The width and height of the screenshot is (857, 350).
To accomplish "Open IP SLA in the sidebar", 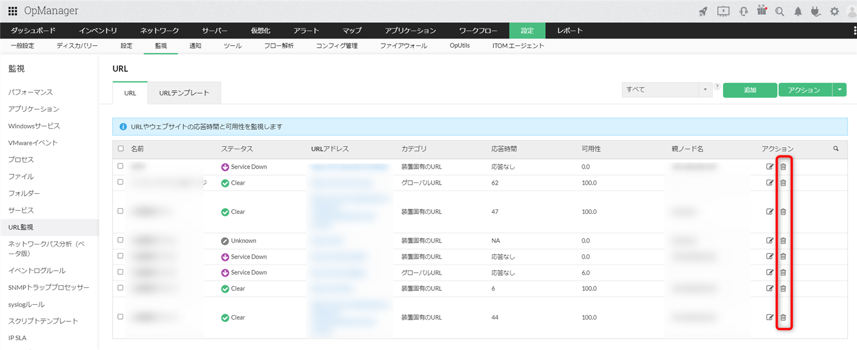I will tap(17, 338).
